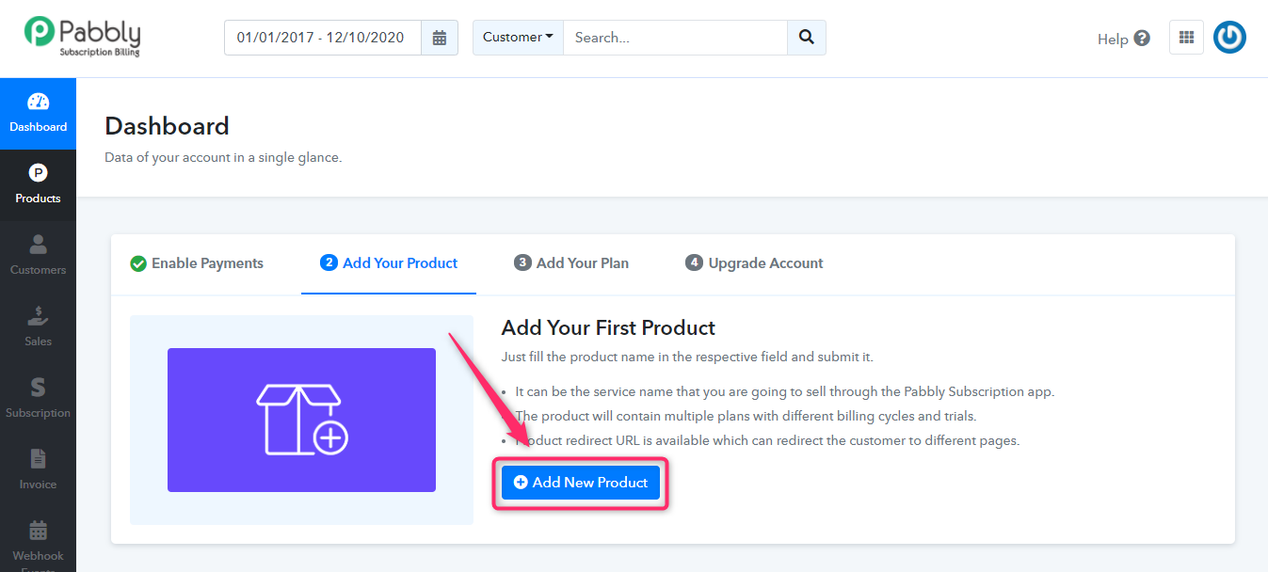
Task: Expand the Customer search type dropdown
Action: [x=518, y=38]
